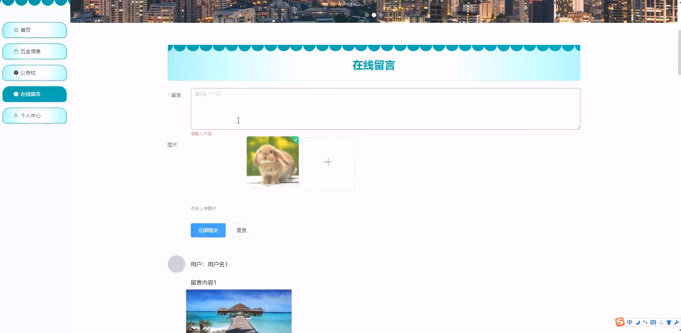The image size is (681, 333).
Task: Toggle Chinese/English with Sogou 中 tray icon
Action: tap(629, 322)
